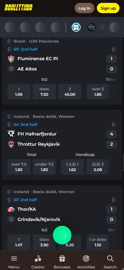The image size is (124, 270).
Task: Toggle favorite on Fluminense EC PI match
Action: 114,49
